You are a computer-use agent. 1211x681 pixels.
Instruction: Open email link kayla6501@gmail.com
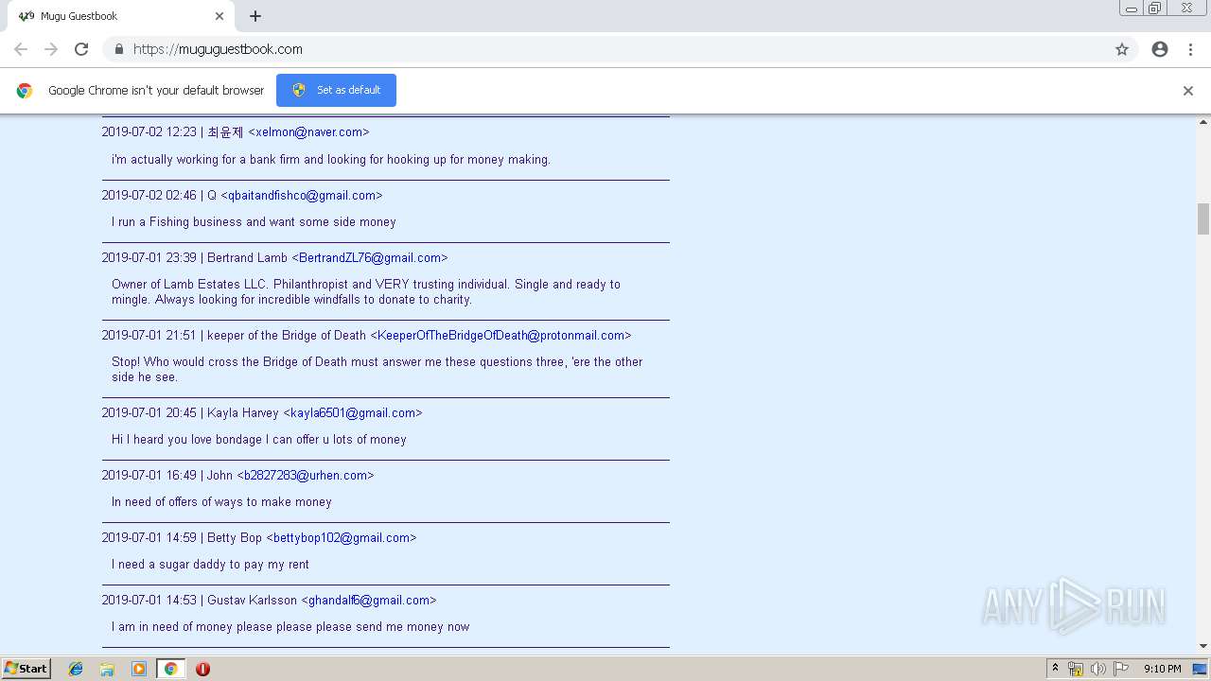pyautogui.click(x=353, y=412)
